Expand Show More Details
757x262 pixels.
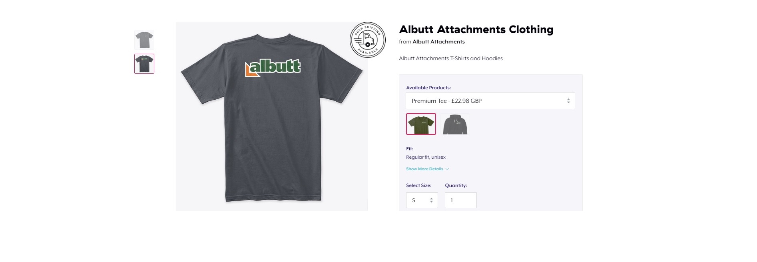[424, 169]
